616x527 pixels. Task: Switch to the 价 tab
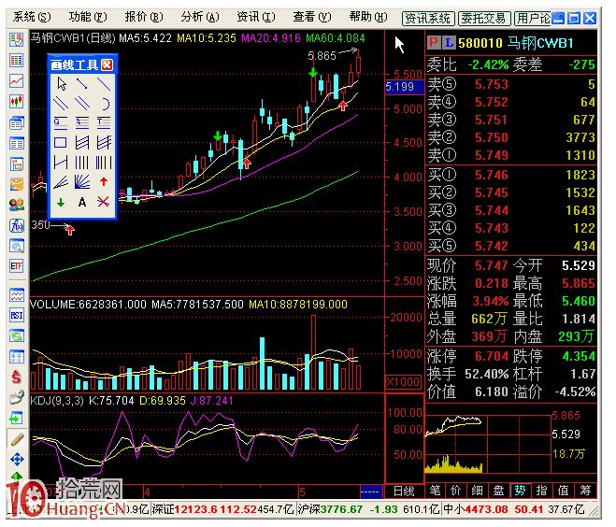pyautogui.click(x=456, y=490)
